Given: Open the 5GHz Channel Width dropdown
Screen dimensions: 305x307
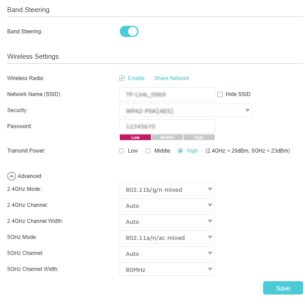Looking at the screenshot, I should pyautogui.click(x=167, y=270).
